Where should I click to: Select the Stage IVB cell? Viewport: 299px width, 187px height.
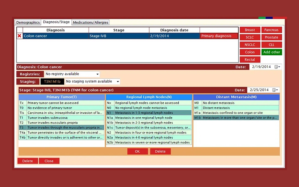[119, 36]
